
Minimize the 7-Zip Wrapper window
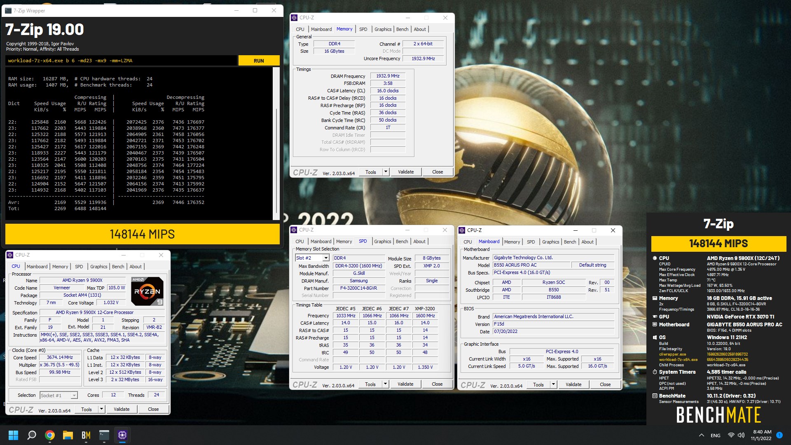pos(236,11)
